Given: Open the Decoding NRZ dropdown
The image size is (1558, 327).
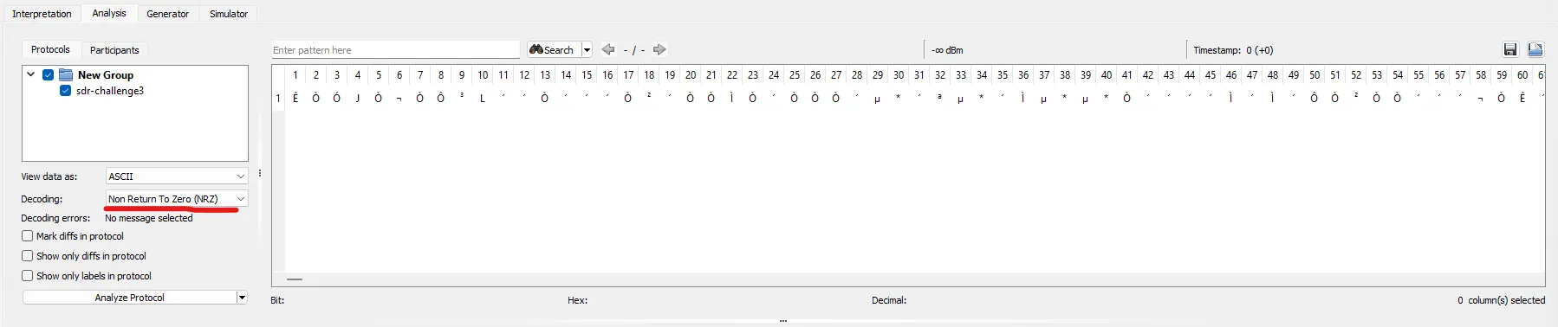Looking at the screenshot, I should pos(177,199).
